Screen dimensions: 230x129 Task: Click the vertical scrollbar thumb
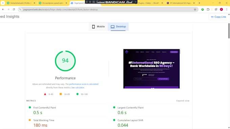point(229,31)
